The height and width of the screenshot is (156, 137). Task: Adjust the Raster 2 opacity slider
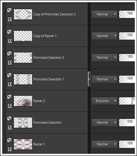[x=127, y=101]
